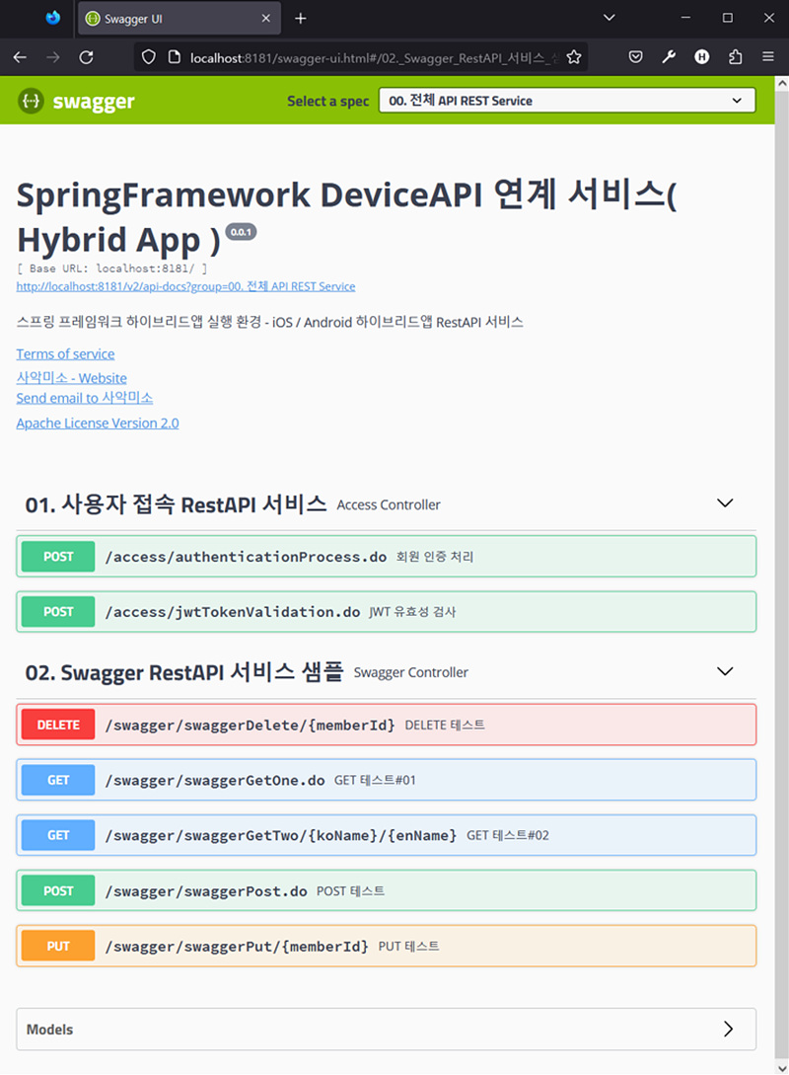The image size is (789, 1075).
Task: Open the Select a spec dropdown
Action: click(567, 101)
